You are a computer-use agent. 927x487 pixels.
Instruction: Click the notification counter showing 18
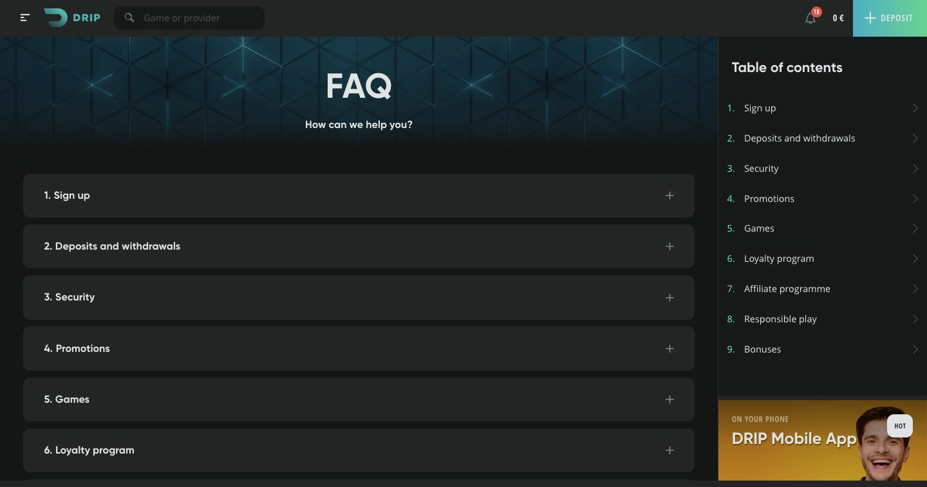point(816,11)
